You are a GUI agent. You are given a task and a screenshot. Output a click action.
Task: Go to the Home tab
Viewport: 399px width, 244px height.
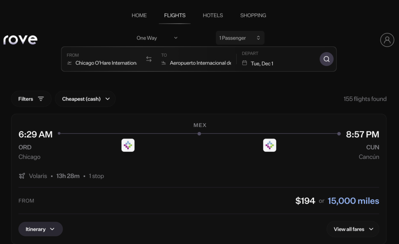[139, 15]
